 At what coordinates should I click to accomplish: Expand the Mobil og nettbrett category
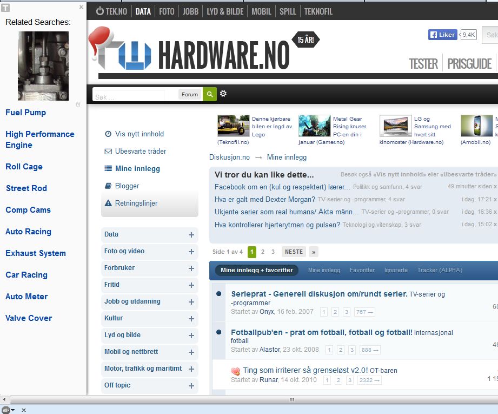[x=191, y=352]
